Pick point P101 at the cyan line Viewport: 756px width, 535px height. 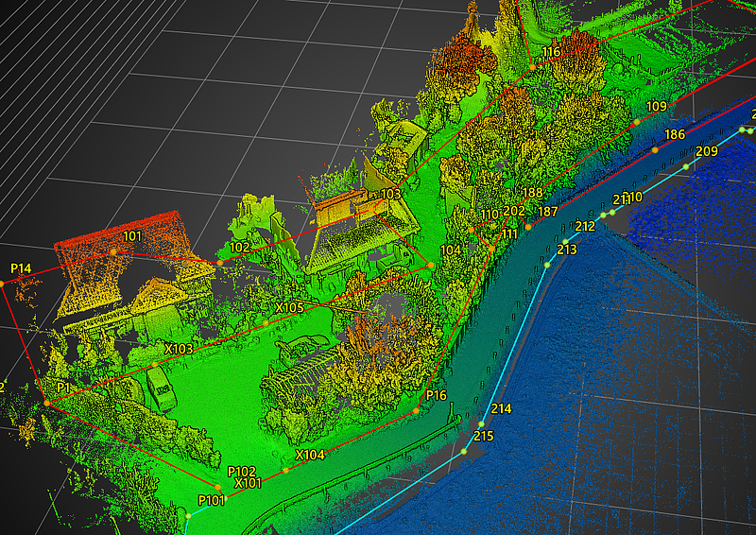coord(189,516)
